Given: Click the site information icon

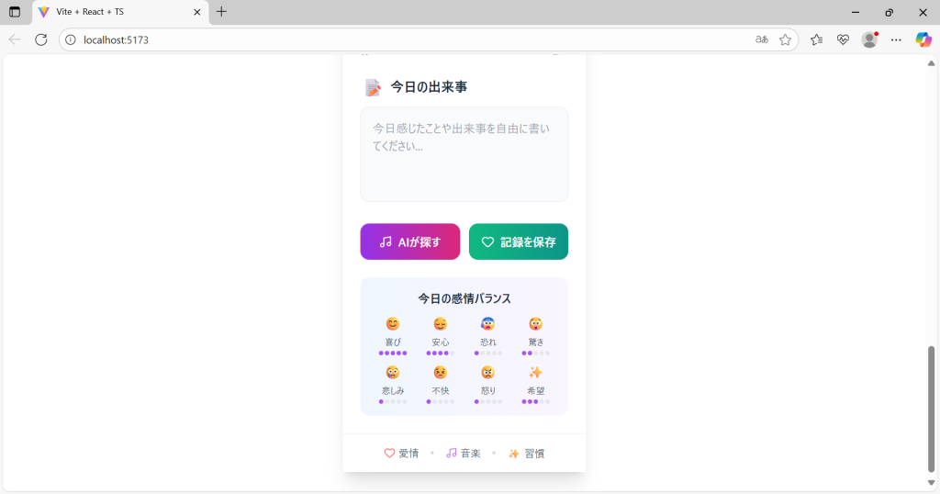Looking at the screenshot, I should click(x=70, y=39).
